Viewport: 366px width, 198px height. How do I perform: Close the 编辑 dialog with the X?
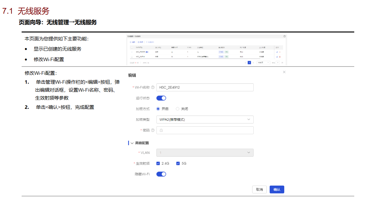coord(284,72)
